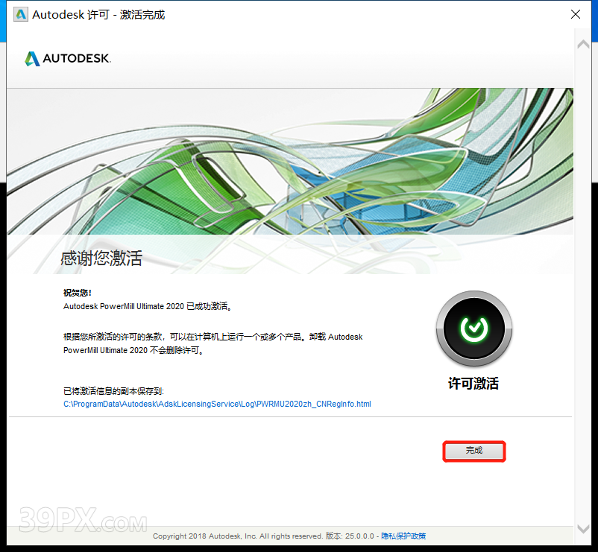Open the 隐私保护政策 privacy policy link
Viewport: 598px width, 552px height.
(x=403, y=536)
